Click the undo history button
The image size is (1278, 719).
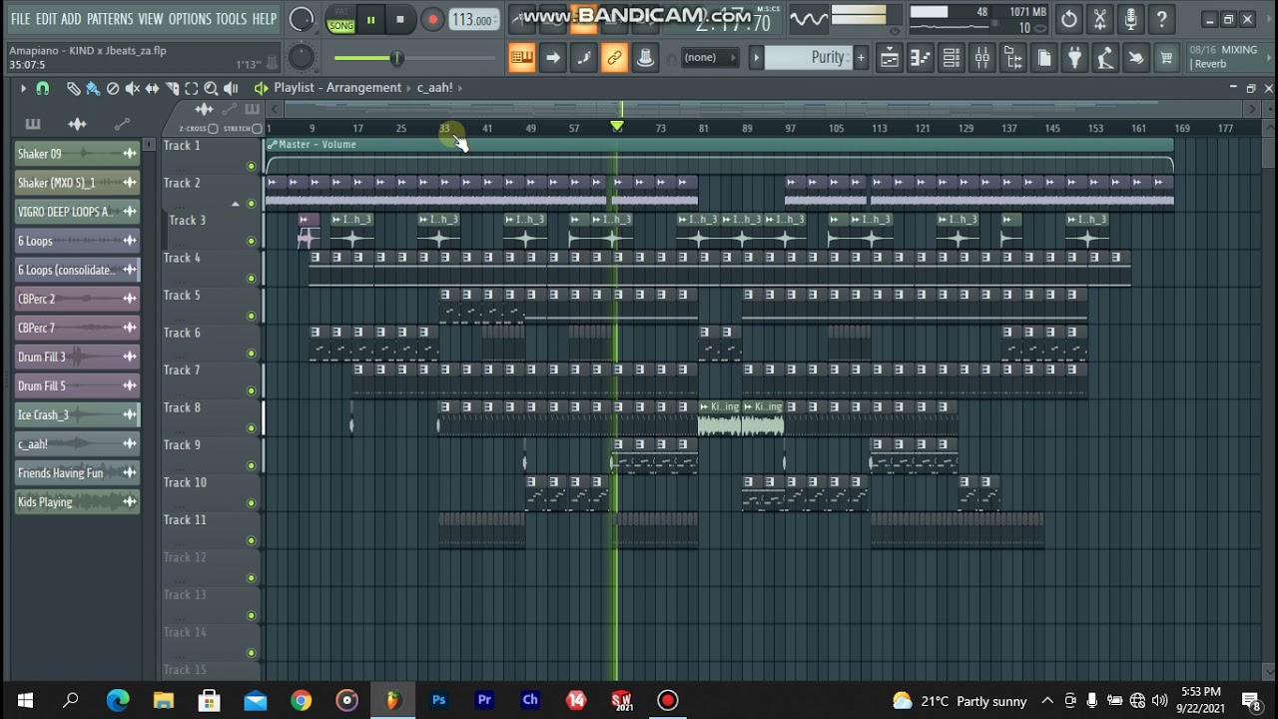pyautogui.click(x=1069, y=19)
